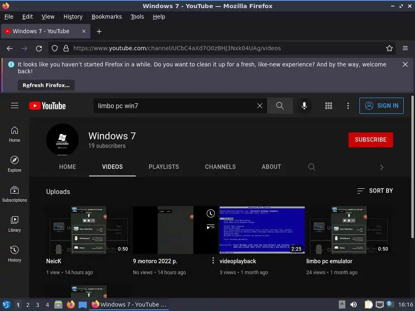Select the VIDEOS tab
Viewport: 415px width, 311px height.
[112, 167]
